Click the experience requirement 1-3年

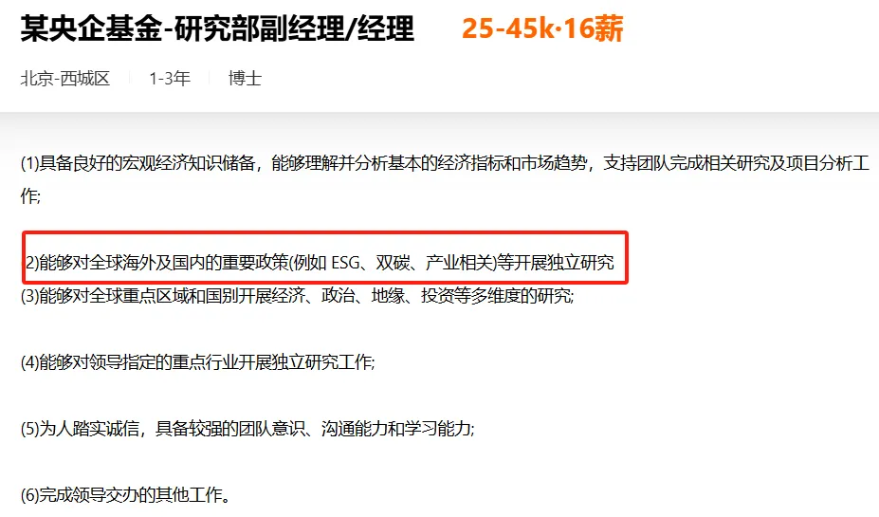pos(170,78)
